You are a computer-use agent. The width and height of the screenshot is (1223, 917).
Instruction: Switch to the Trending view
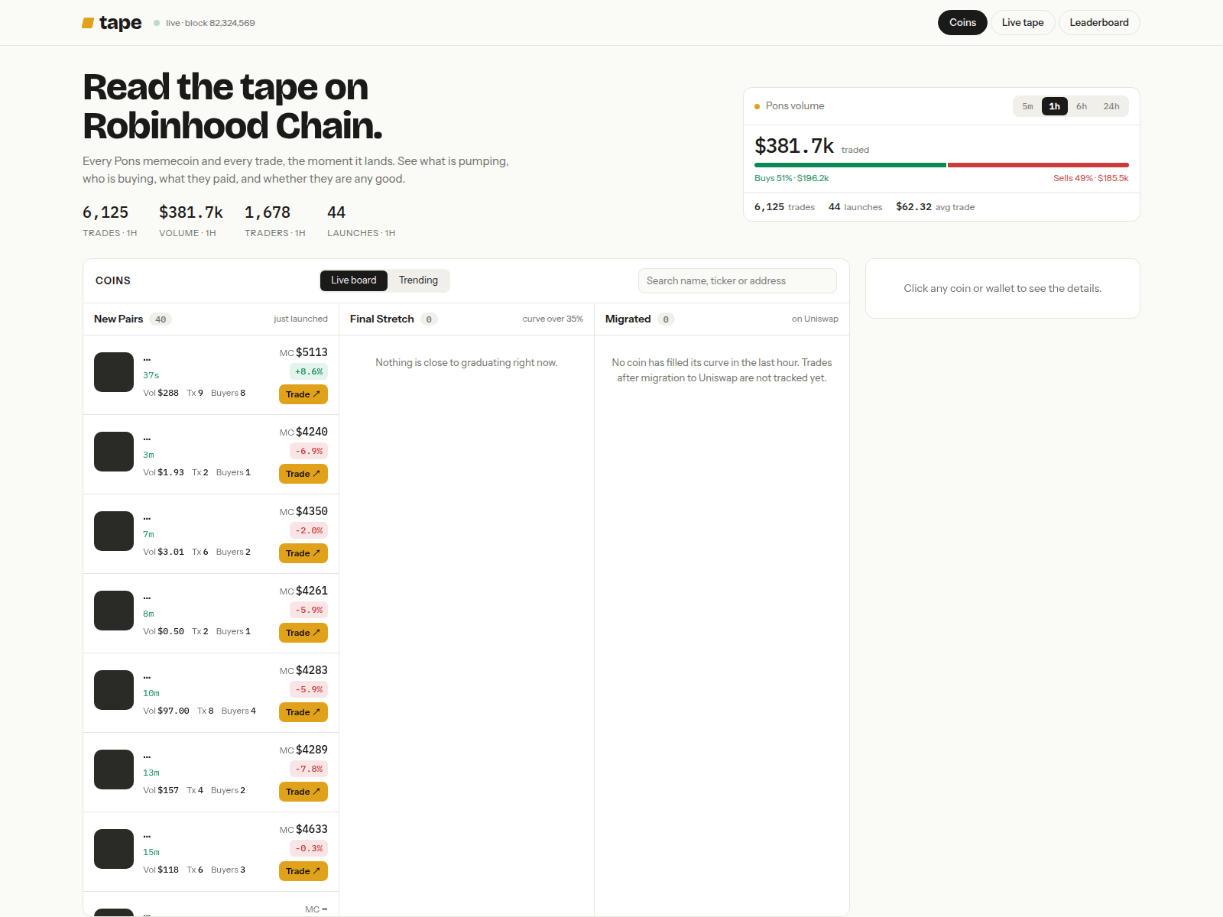418,280
